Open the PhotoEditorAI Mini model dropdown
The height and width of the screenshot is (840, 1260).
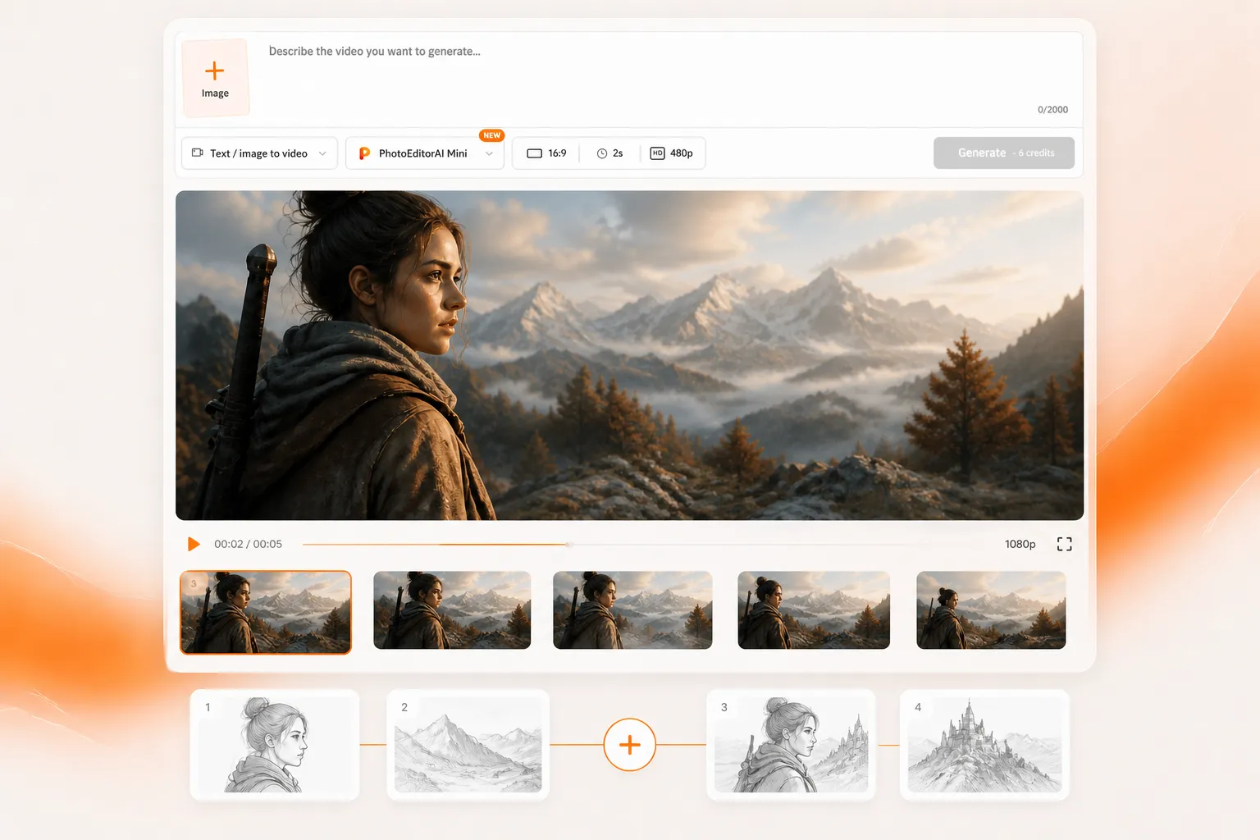tap(425, 153)
